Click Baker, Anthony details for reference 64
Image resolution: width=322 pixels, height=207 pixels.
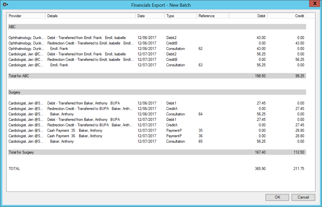pyautogui.click(x=62, y=114)
